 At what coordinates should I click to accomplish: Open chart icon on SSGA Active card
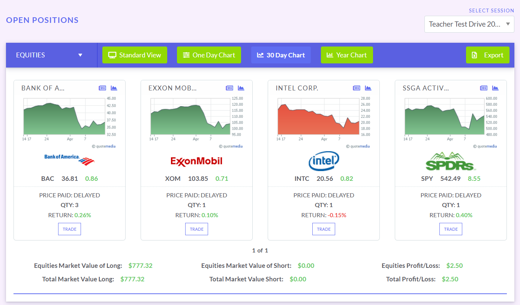tap(495, 88)
